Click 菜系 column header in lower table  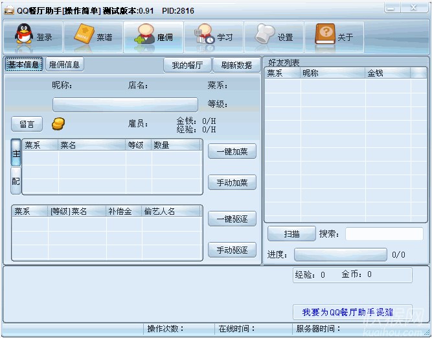click(30, 211)
